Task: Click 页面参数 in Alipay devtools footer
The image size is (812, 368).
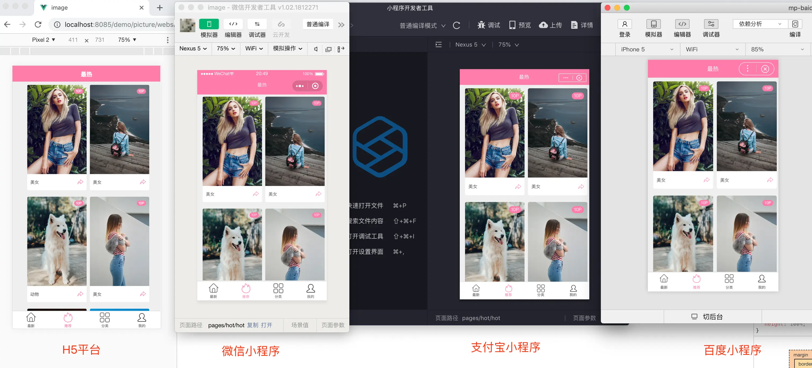Action: click(584, 318)
